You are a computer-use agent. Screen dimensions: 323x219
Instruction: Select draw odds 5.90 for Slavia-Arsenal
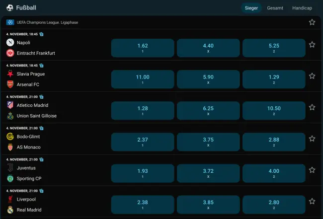[208, 79]
